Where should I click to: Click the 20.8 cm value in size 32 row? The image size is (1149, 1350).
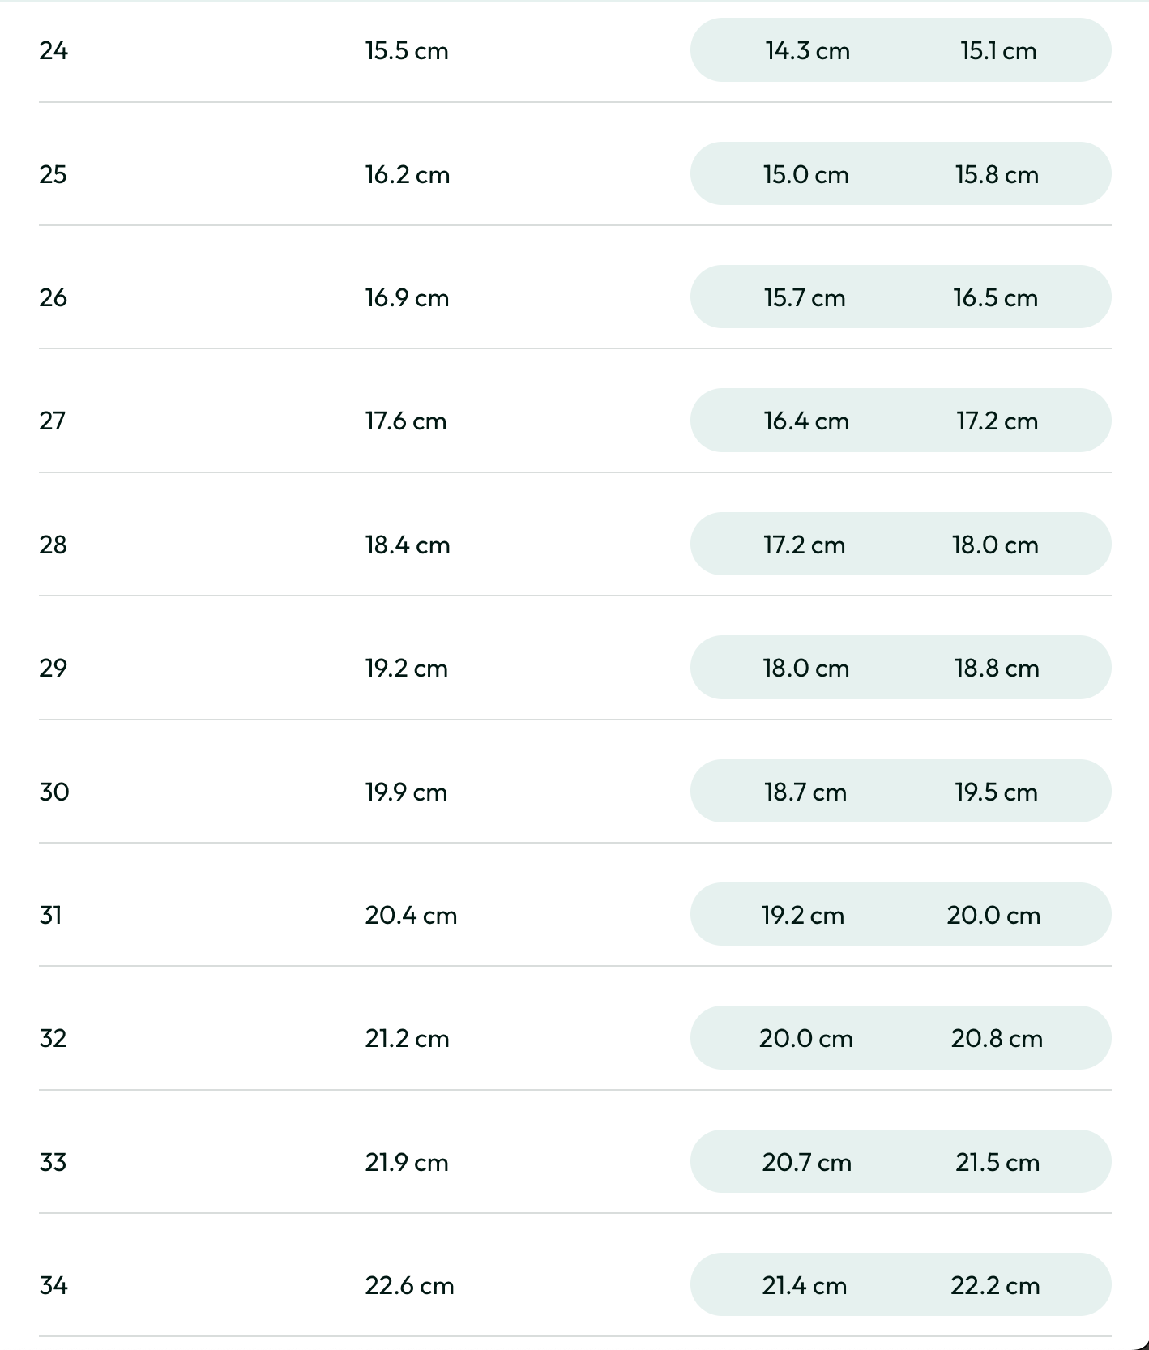(997, 1039)
